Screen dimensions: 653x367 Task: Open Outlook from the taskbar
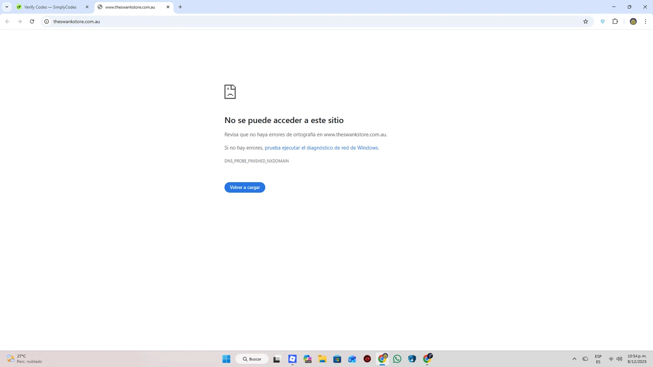click(352, 359)
